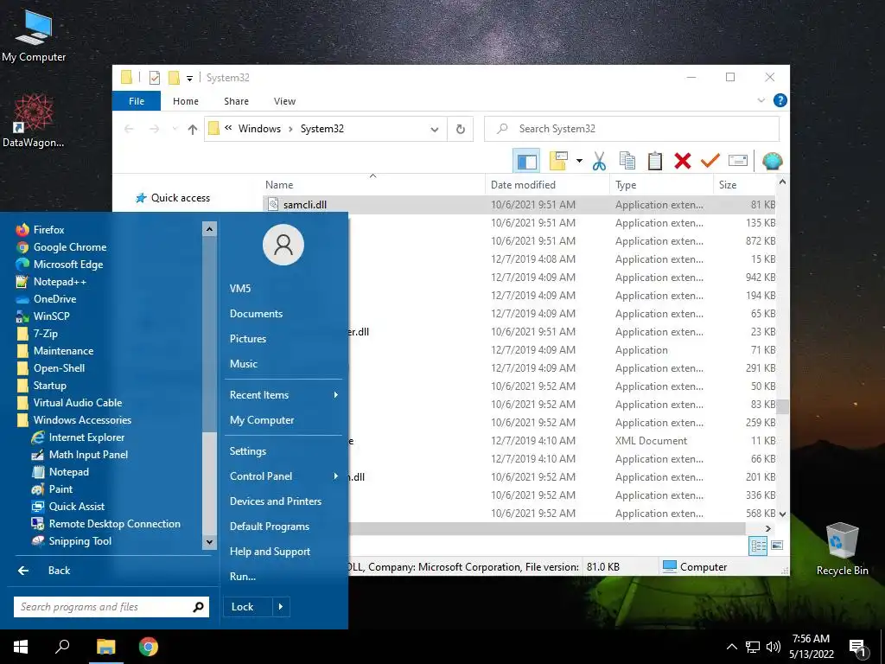Launch WinSCP from the programs list
885x664 pixels.
(43, 316)
